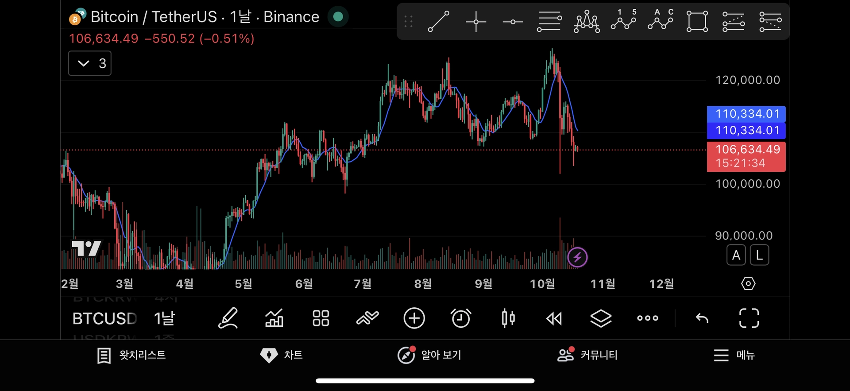Open the indicators chart icon
850x391 pixels.
click(x=274, y=318)
